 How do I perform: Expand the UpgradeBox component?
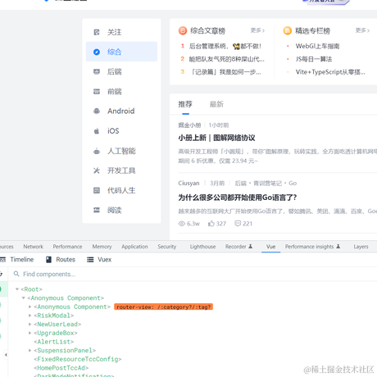pyautogui.click(x=30, y=333)
